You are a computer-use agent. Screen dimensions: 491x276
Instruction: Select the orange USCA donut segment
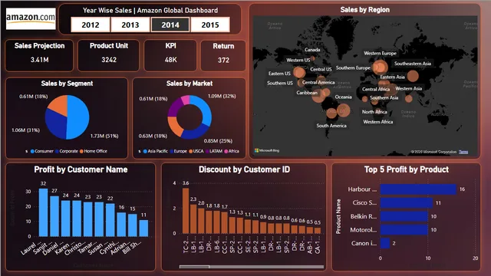(174, 126)
